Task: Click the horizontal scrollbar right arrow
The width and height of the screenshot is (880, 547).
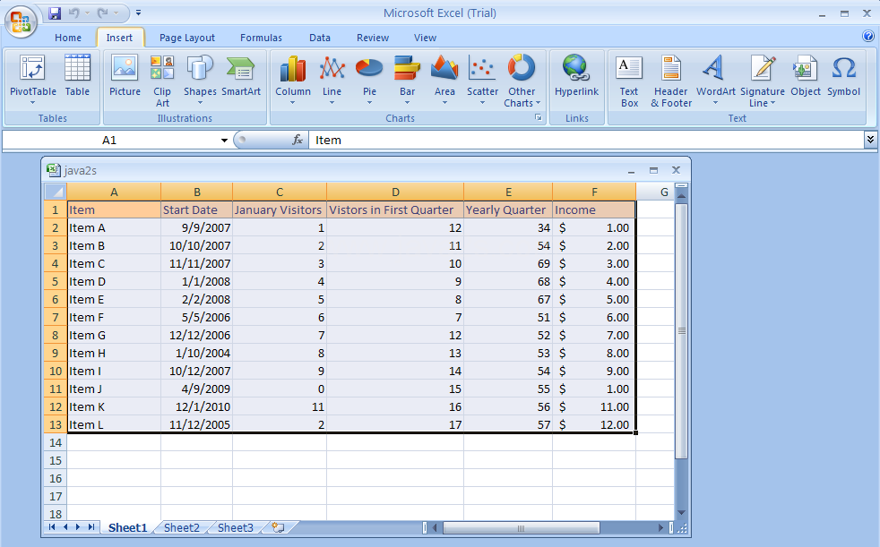Action: (x=660, y=527)
